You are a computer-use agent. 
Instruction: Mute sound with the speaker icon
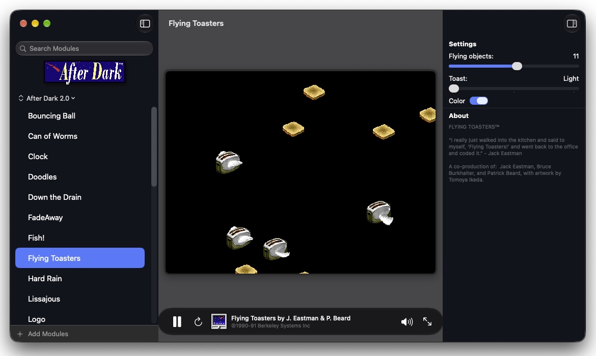(407, 322)
